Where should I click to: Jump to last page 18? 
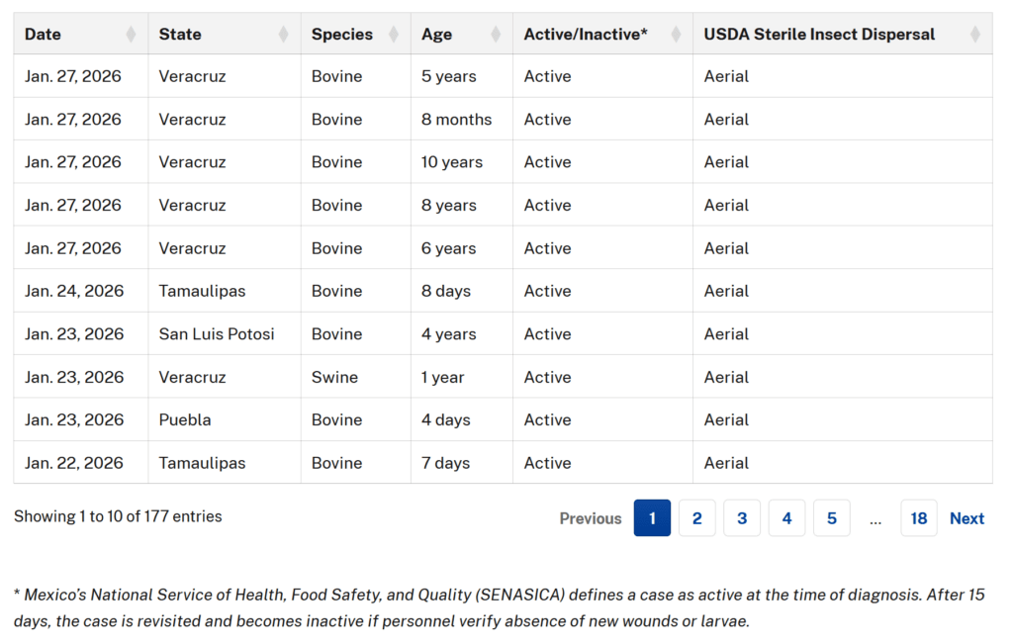coord(918,518)
